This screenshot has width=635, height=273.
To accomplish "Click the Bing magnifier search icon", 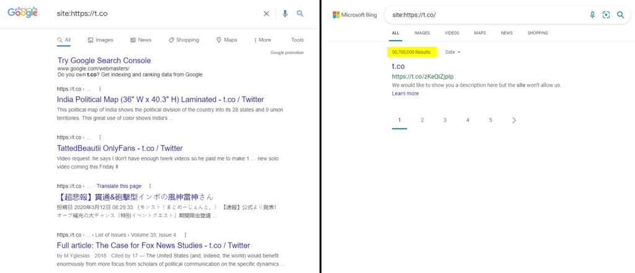I will click(620, 15).
